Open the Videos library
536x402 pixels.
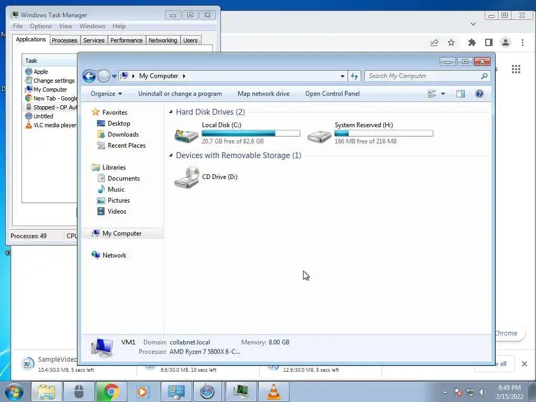(117, 211)
